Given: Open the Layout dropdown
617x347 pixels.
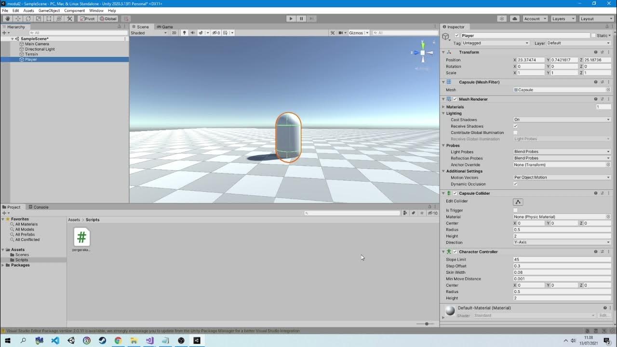Looking at the screenshot, I should pos(596,19).
